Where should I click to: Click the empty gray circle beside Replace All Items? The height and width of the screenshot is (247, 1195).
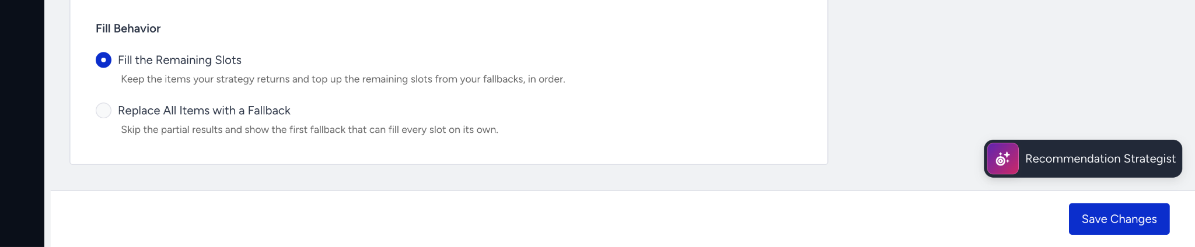[x=103, y=111]
